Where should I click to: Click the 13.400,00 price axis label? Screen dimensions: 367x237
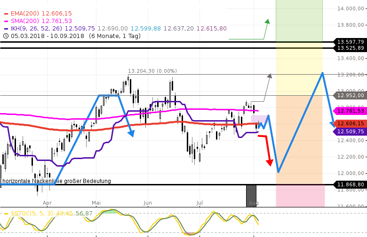[x=351, y=58]
